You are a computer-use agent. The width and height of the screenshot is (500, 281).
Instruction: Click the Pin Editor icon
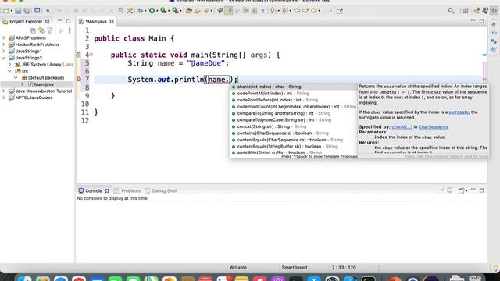coord(340,10)
